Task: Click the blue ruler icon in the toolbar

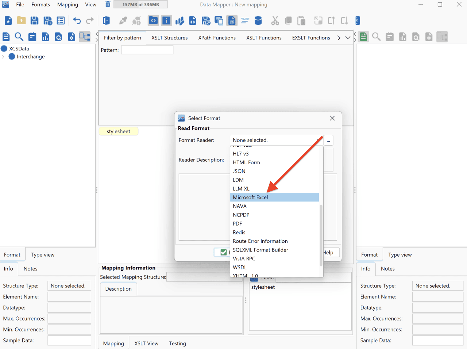Action: point(358,20)
